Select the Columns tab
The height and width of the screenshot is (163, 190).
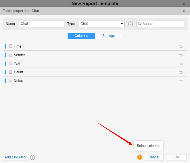click(x=81, y=36)
